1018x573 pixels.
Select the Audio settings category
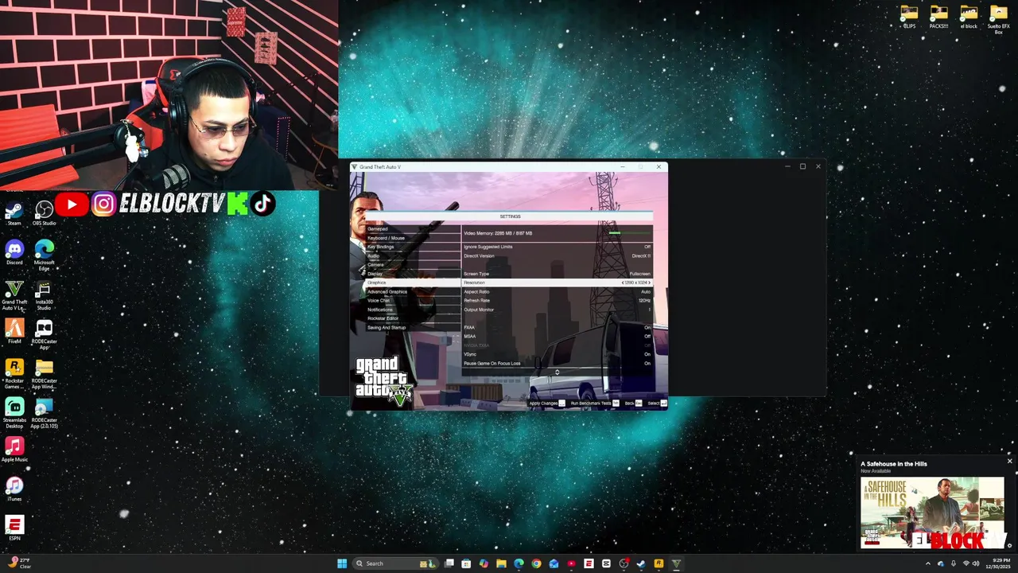point(412,255)
